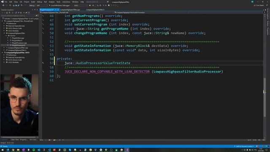The image size is (270, 152).
Task: Select PluginEditor.h in Solution Explorer
Action: [x=17, y=41]
